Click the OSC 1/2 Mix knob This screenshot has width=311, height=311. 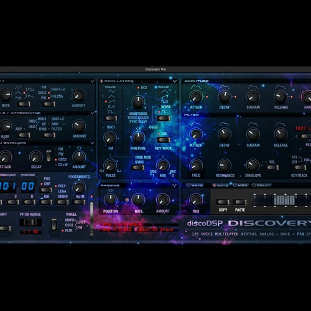163,165
